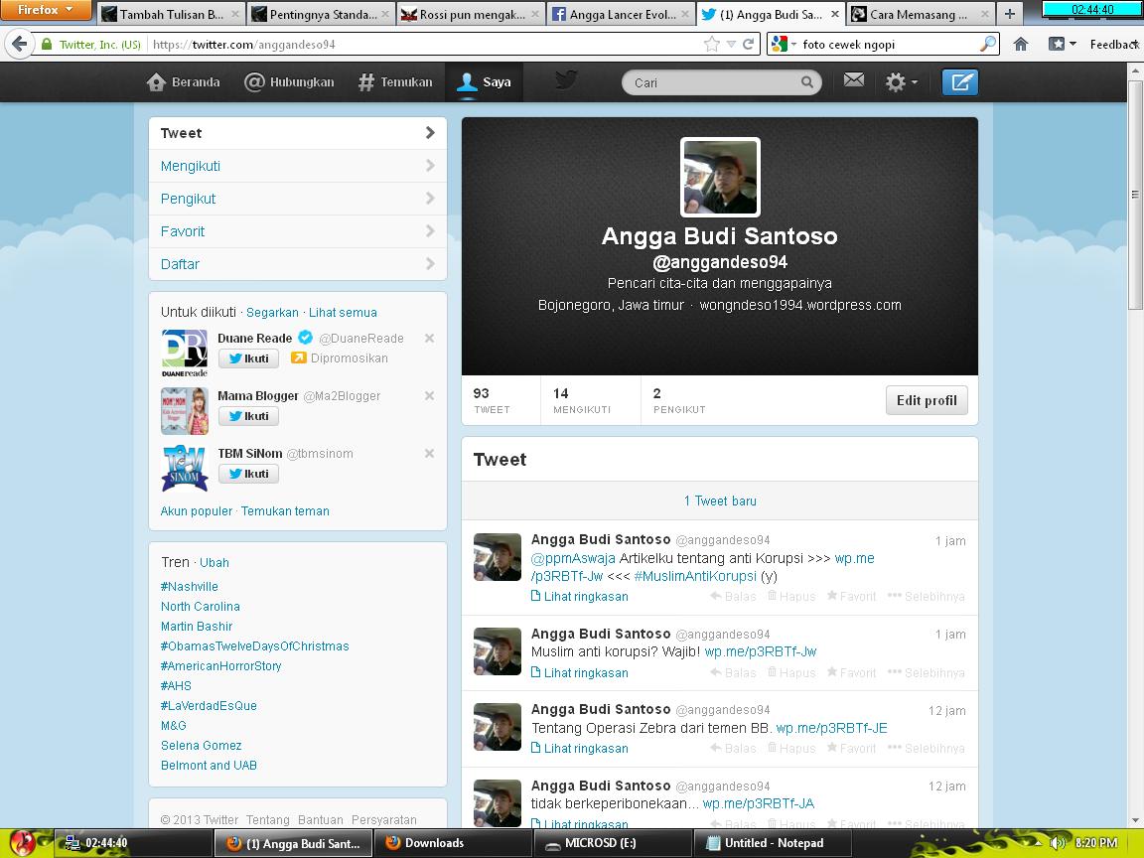The width and height of the screenshot is (1144, 858).
Task: Open the settings gear dropdown
Action: (900, 82)
